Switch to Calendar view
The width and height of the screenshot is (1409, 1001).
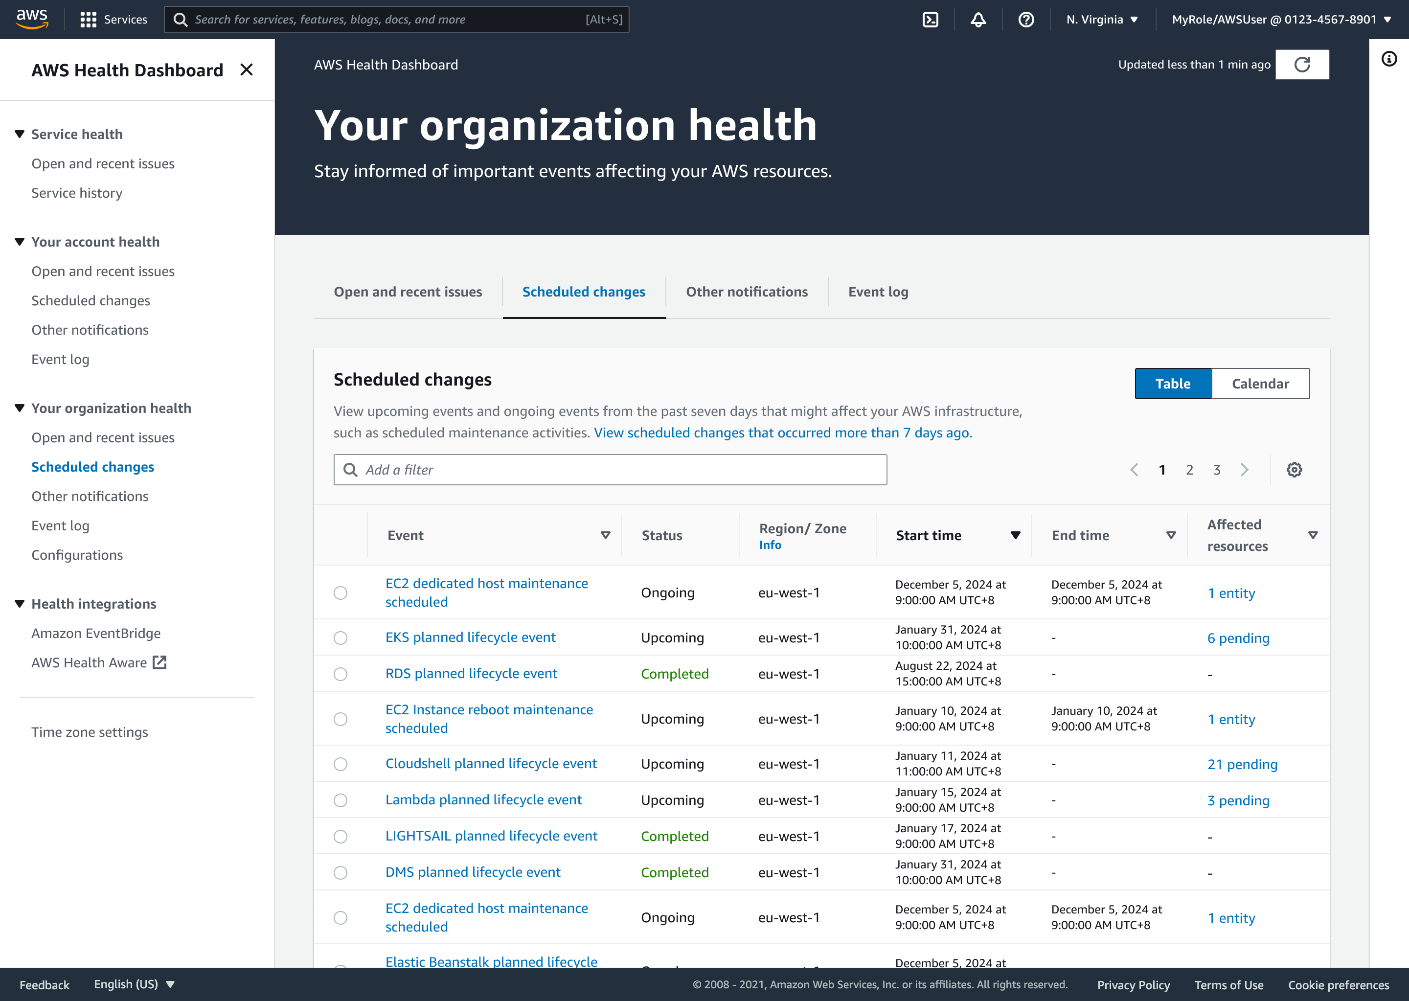coord(1260,384)
